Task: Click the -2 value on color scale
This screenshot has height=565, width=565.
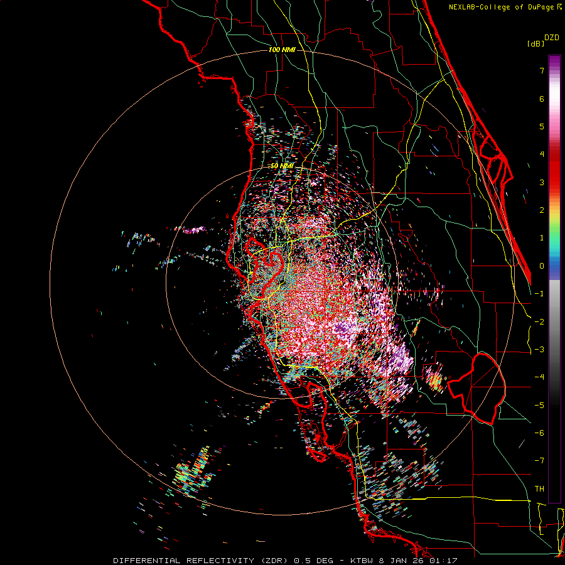Action: [539, 322]
